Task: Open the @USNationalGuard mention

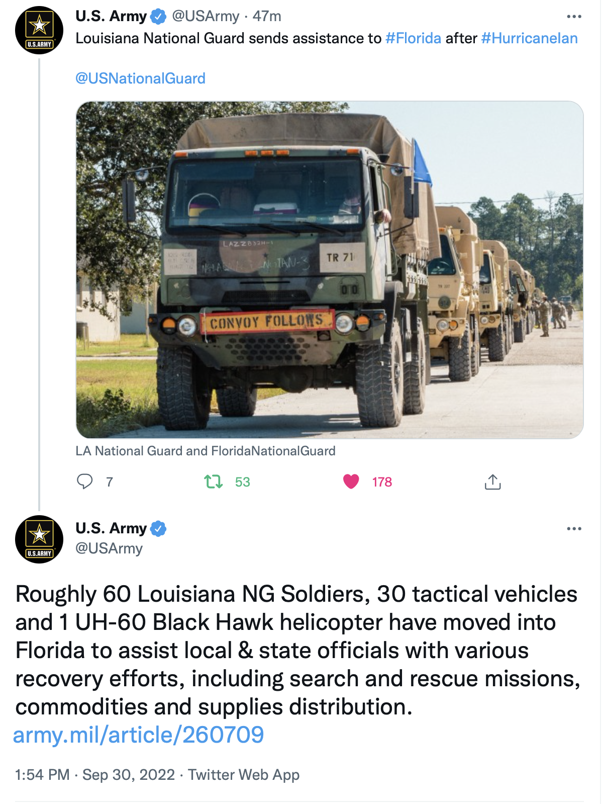Action: [x=140, y=78]
